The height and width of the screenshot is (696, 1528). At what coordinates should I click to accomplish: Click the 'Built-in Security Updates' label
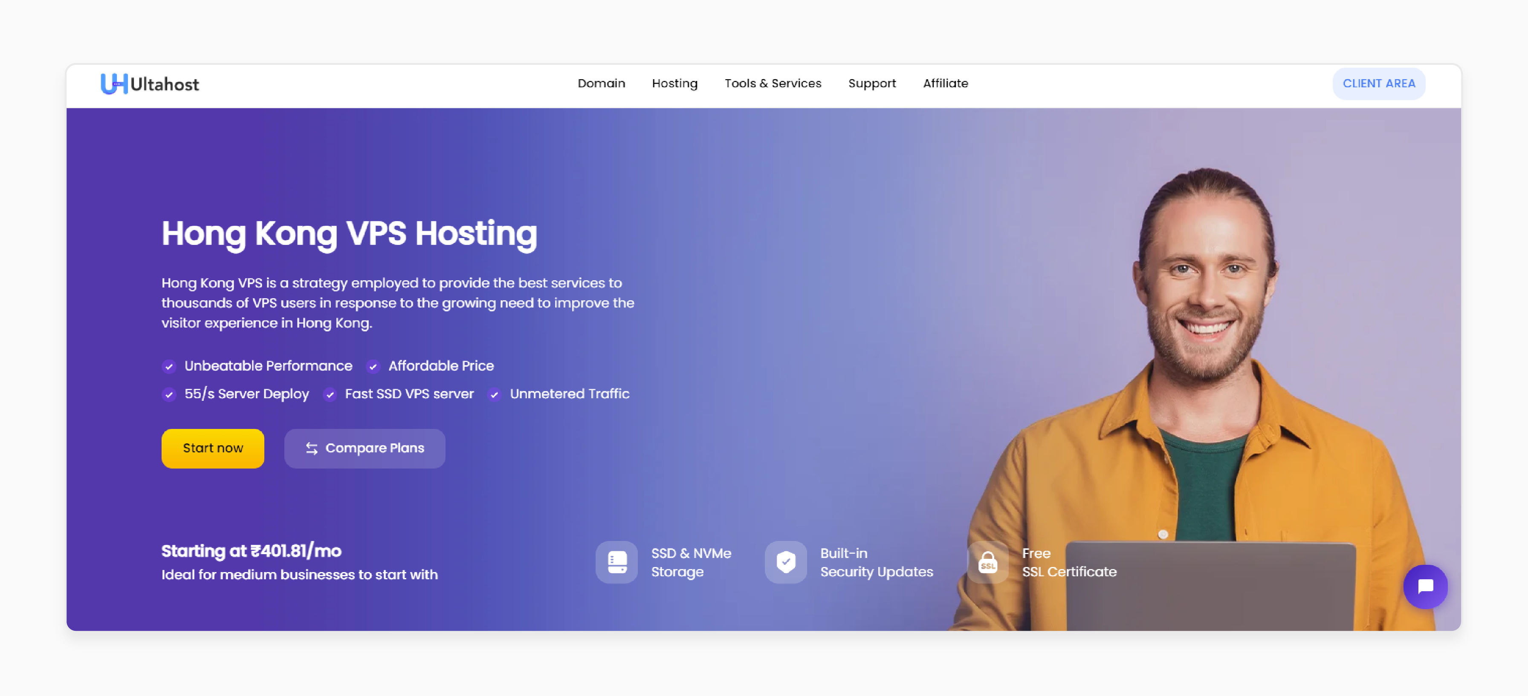pos(876,562)
